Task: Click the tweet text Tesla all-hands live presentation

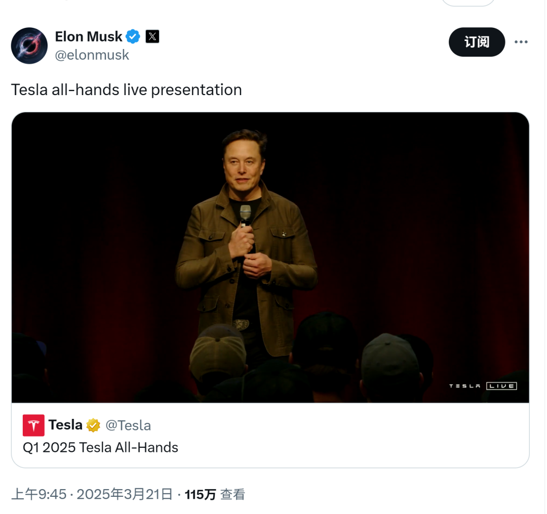Action: click(x=126, y=90)
